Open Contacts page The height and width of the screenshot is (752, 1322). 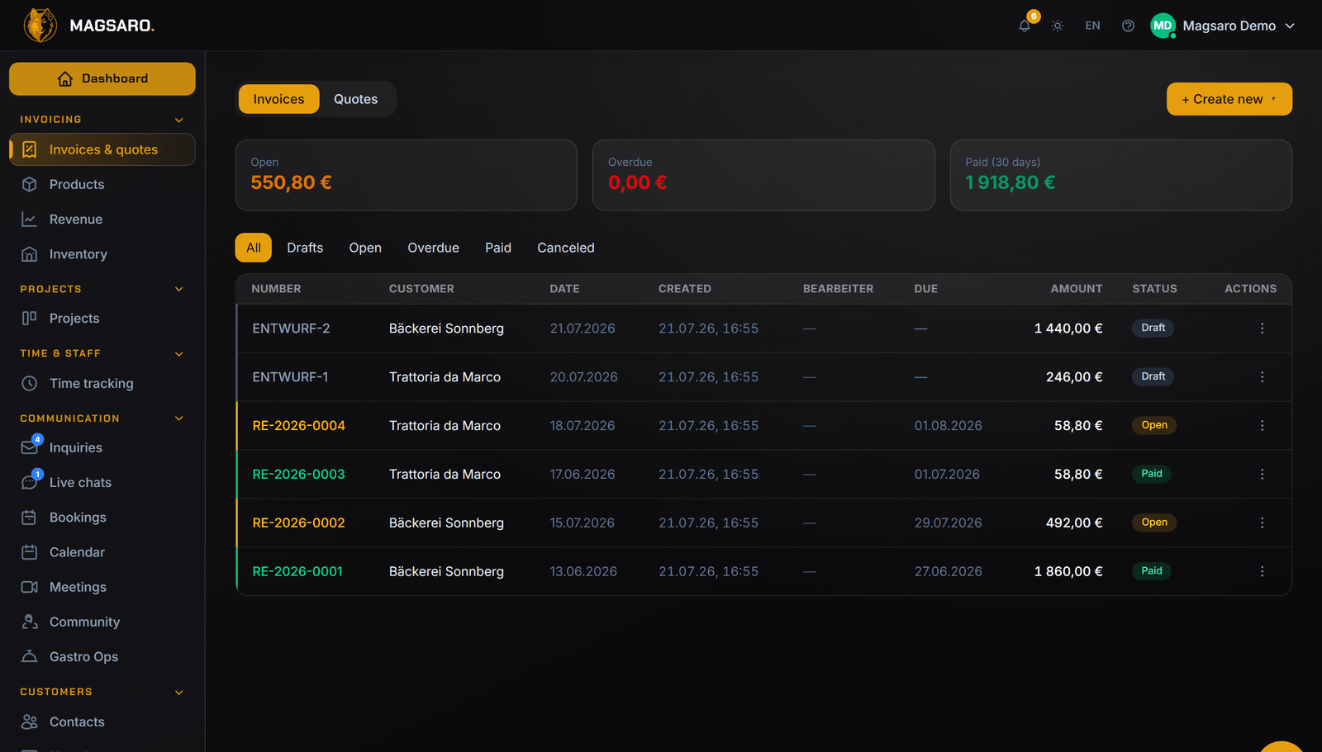[x=102, y=721]
